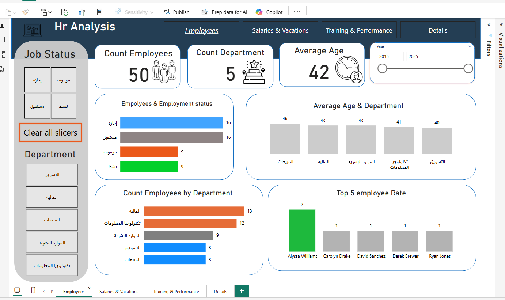This screenshot has height=300, width=505.
Task: Click the Clear all slicers button
Action: 50,133
